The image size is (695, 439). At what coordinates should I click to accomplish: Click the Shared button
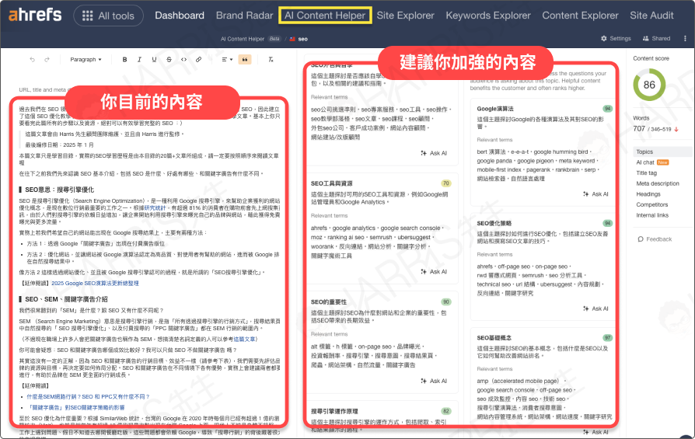tap(656, 39)
